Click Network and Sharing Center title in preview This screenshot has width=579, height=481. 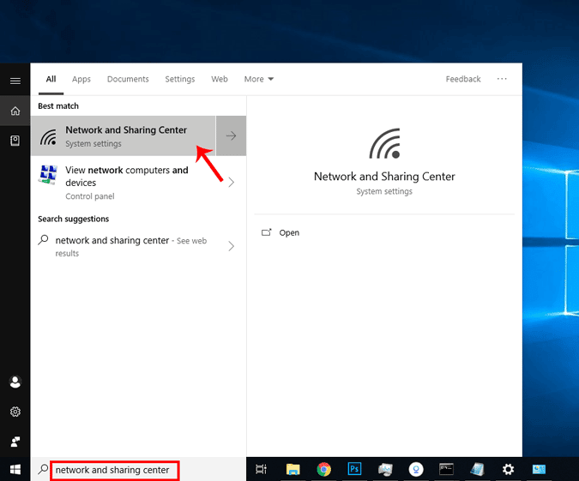(384, 177)
